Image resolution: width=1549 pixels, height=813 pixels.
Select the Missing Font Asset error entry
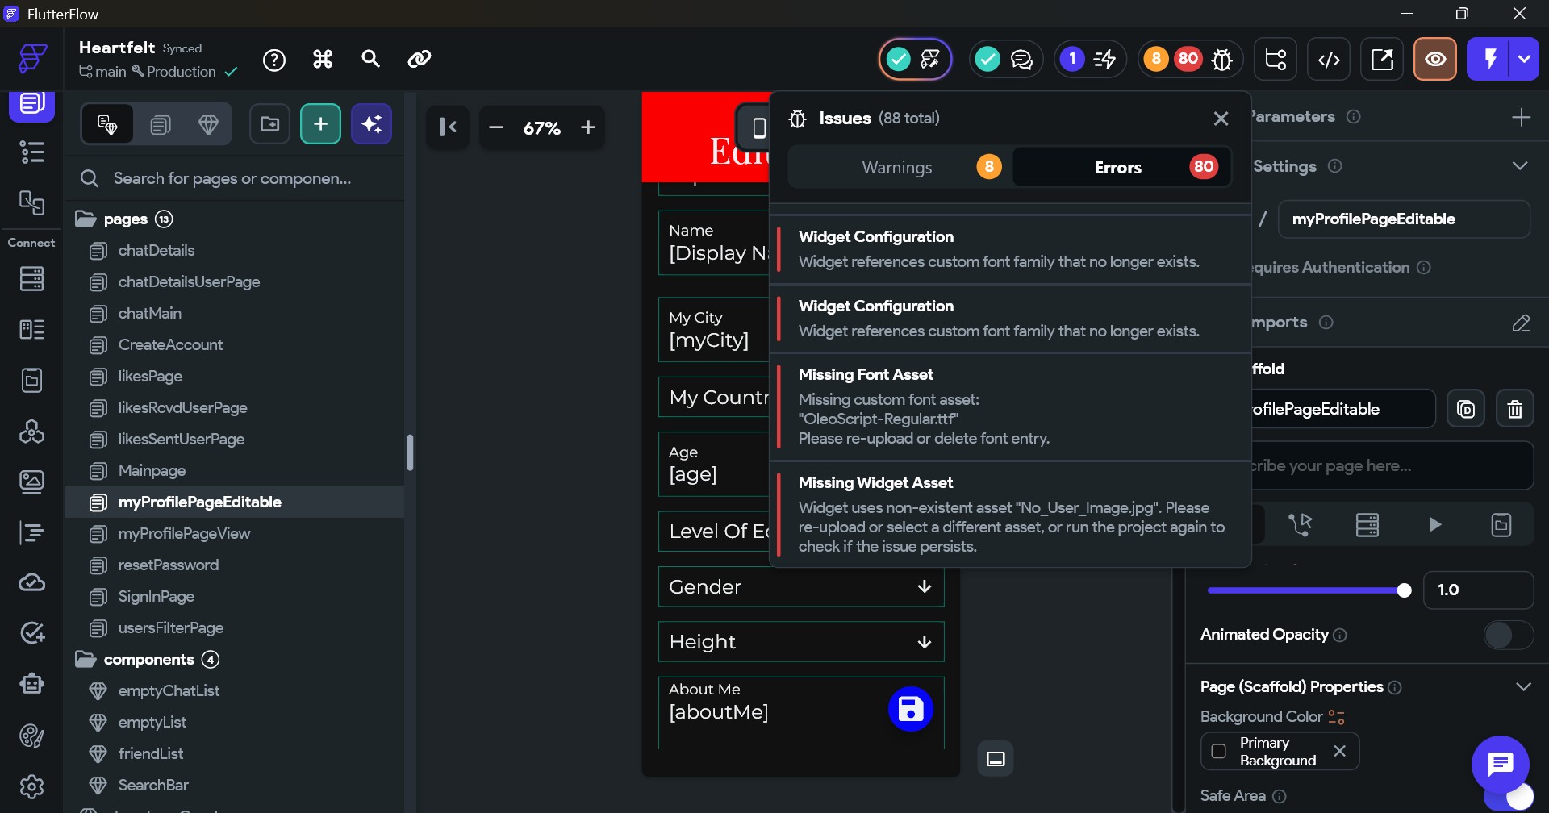click(1008, 407)
